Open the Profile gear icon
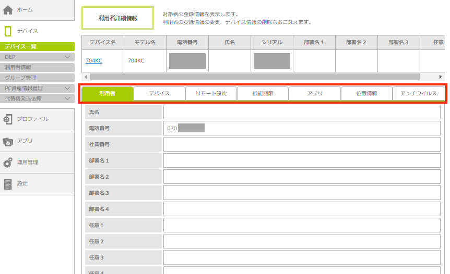 pyautogui.click(x=8, y=119)
